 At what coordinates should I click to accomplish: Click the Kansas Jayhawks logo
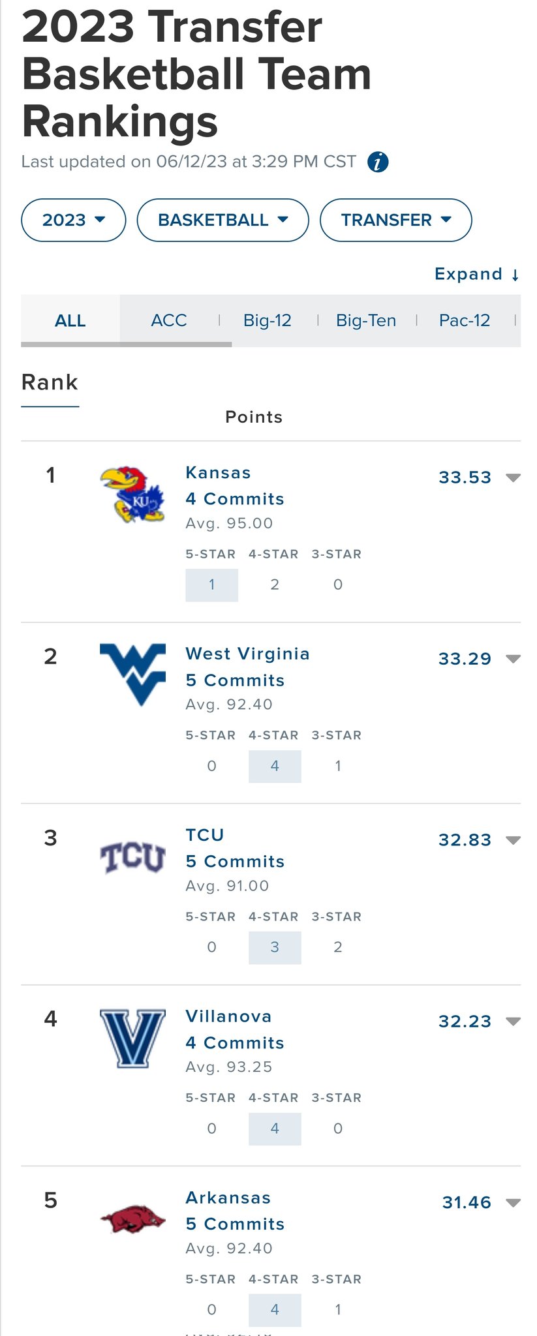coord(132,494)
